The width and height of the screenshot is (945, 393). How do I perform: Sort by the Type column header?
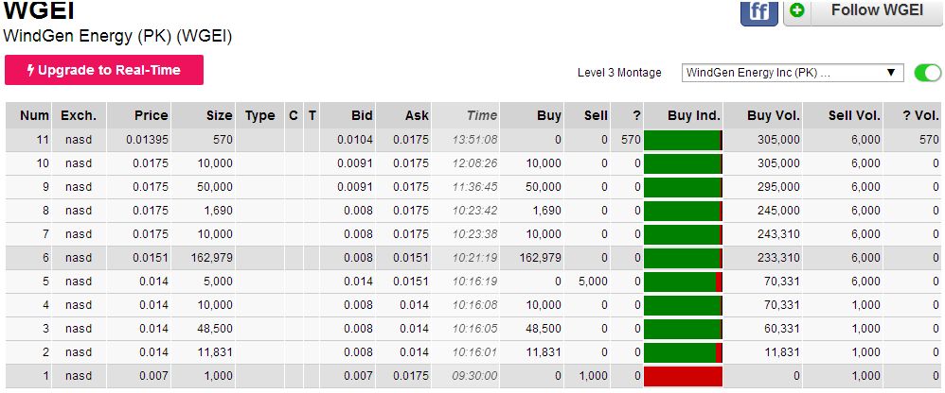tap(259, 115)
